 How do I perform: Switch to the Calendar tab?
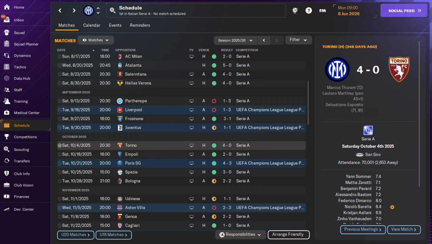(91, 25)
